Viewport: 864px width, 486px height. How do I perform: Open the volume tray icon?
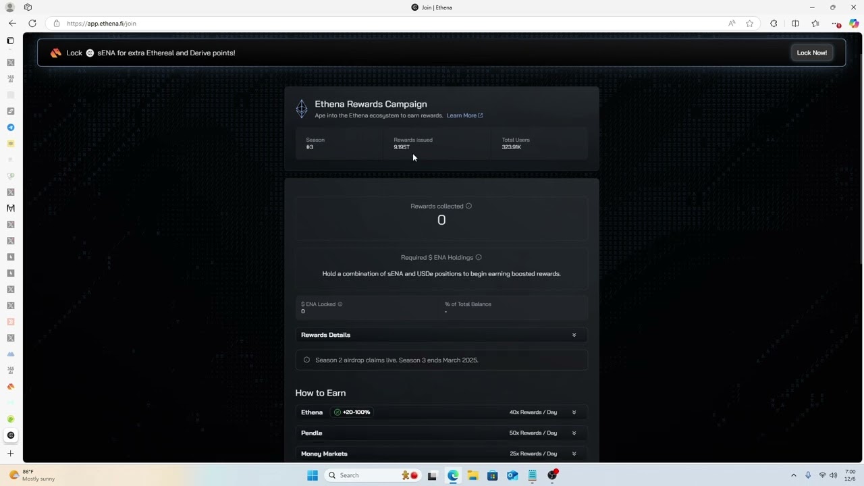click(833, 475)
